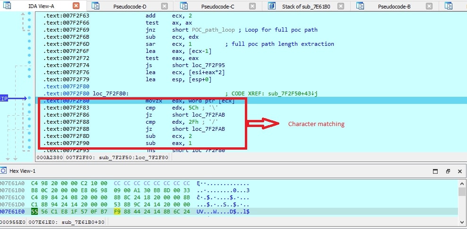The width and height of the screenshot is (467, 229).
Task: Open the Pseudocode-C tab
Action: click(218, 6)
